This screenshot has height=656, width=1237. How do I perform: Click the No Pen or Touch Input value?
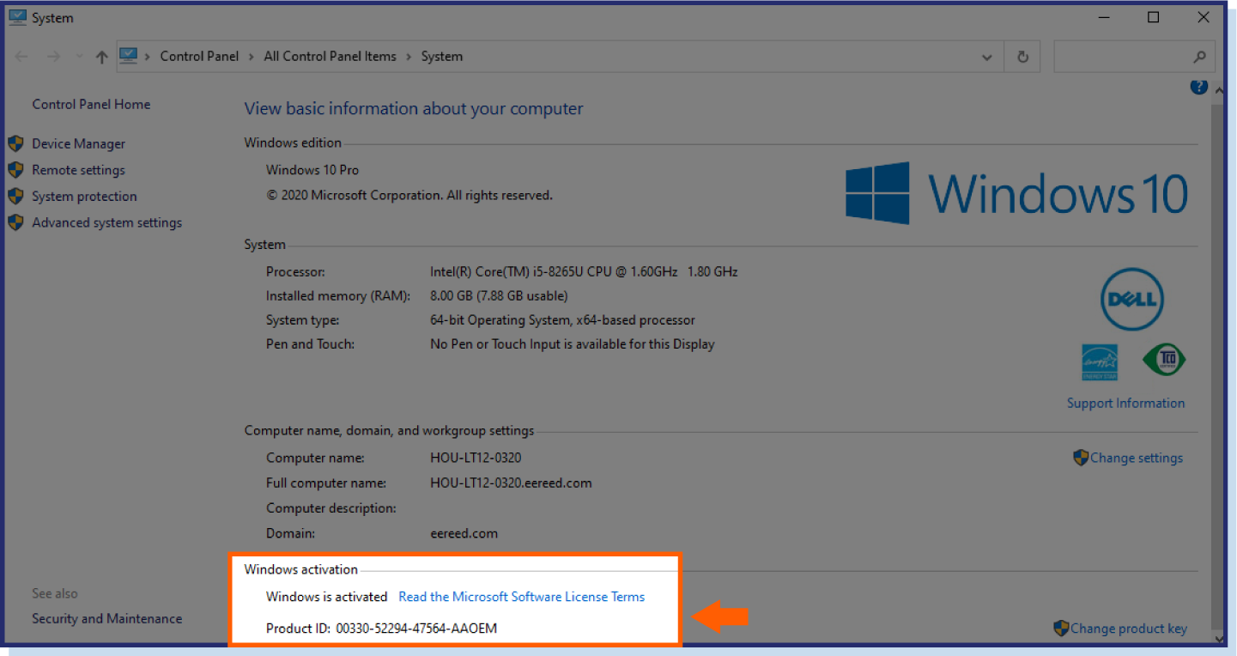pyautogui.click(x=573, y=343)
